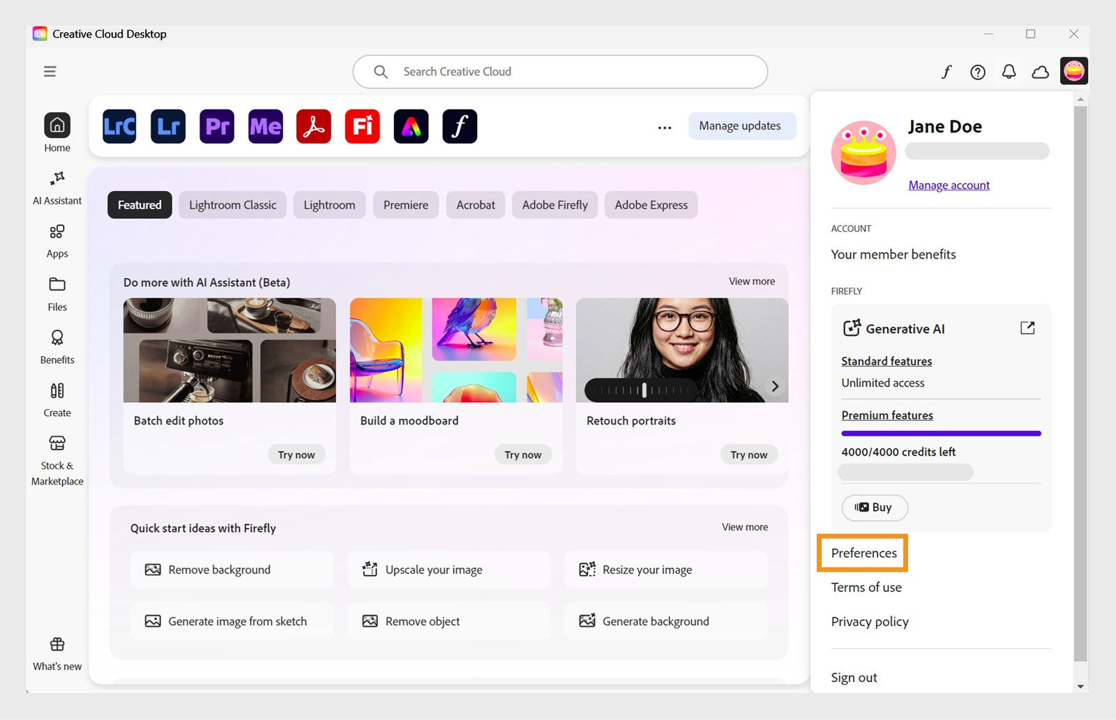The height and width of the screenshot is (720, 1116).
Task: Launch Premiere Pro app icon
Action: pyautogui.click(x=217, y=126)
